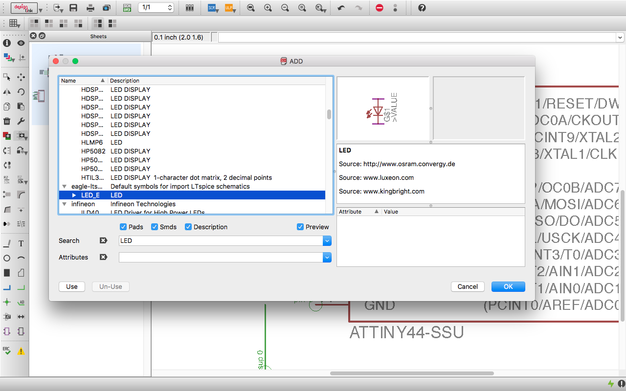Select the Arc drawing tool
This screenshot has width=626, height=391.
(21, 258)
